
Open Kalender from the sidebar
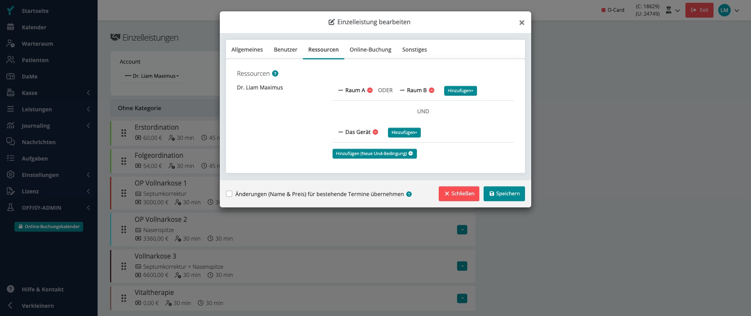[34, 27]
